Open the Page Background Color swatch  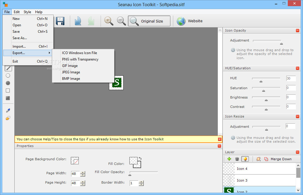point(75,161)
